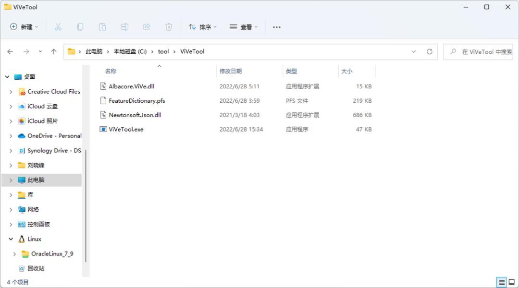The image size is (519, 288).
Task: Refresh the folder with the reload icon
Action: click(x=429, y=51)
